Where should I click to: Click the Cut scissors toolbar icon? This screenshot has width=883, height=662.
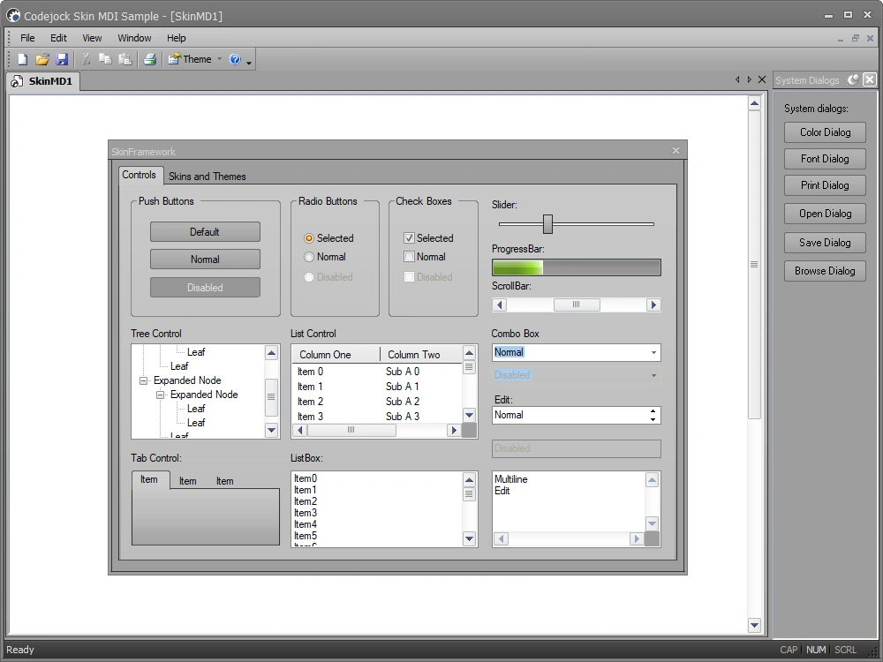[87, 59]
